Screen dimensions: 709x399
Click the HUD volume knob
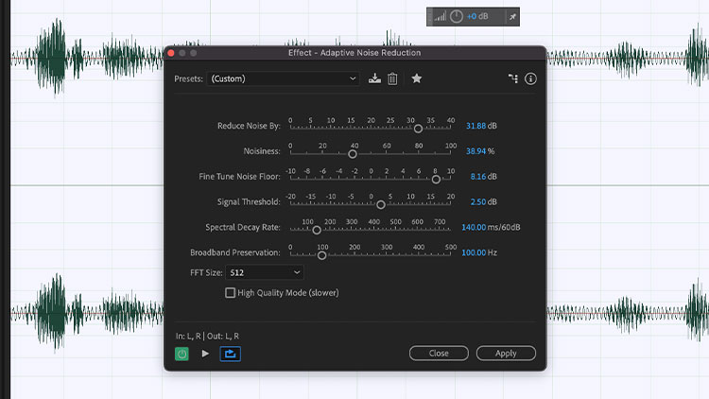(457, 17)
